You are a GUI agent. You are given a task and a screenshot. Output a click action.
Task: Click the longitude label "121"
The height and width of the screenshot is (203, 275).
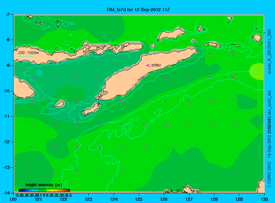click(38, 199)
